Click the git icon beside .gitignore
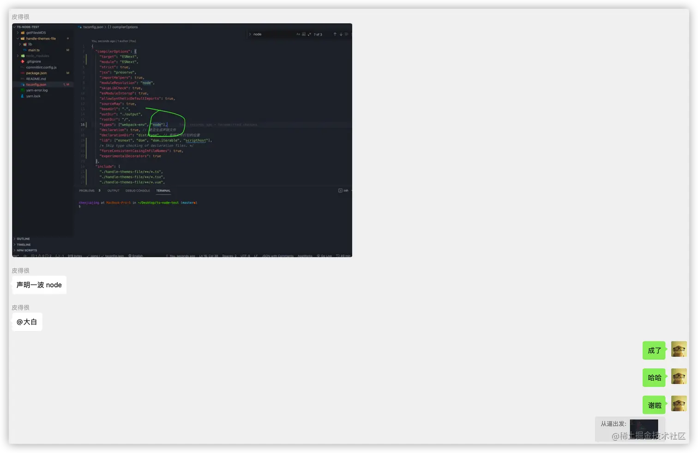This screenshot has height=453, width=698. click(x=22, y=61)
